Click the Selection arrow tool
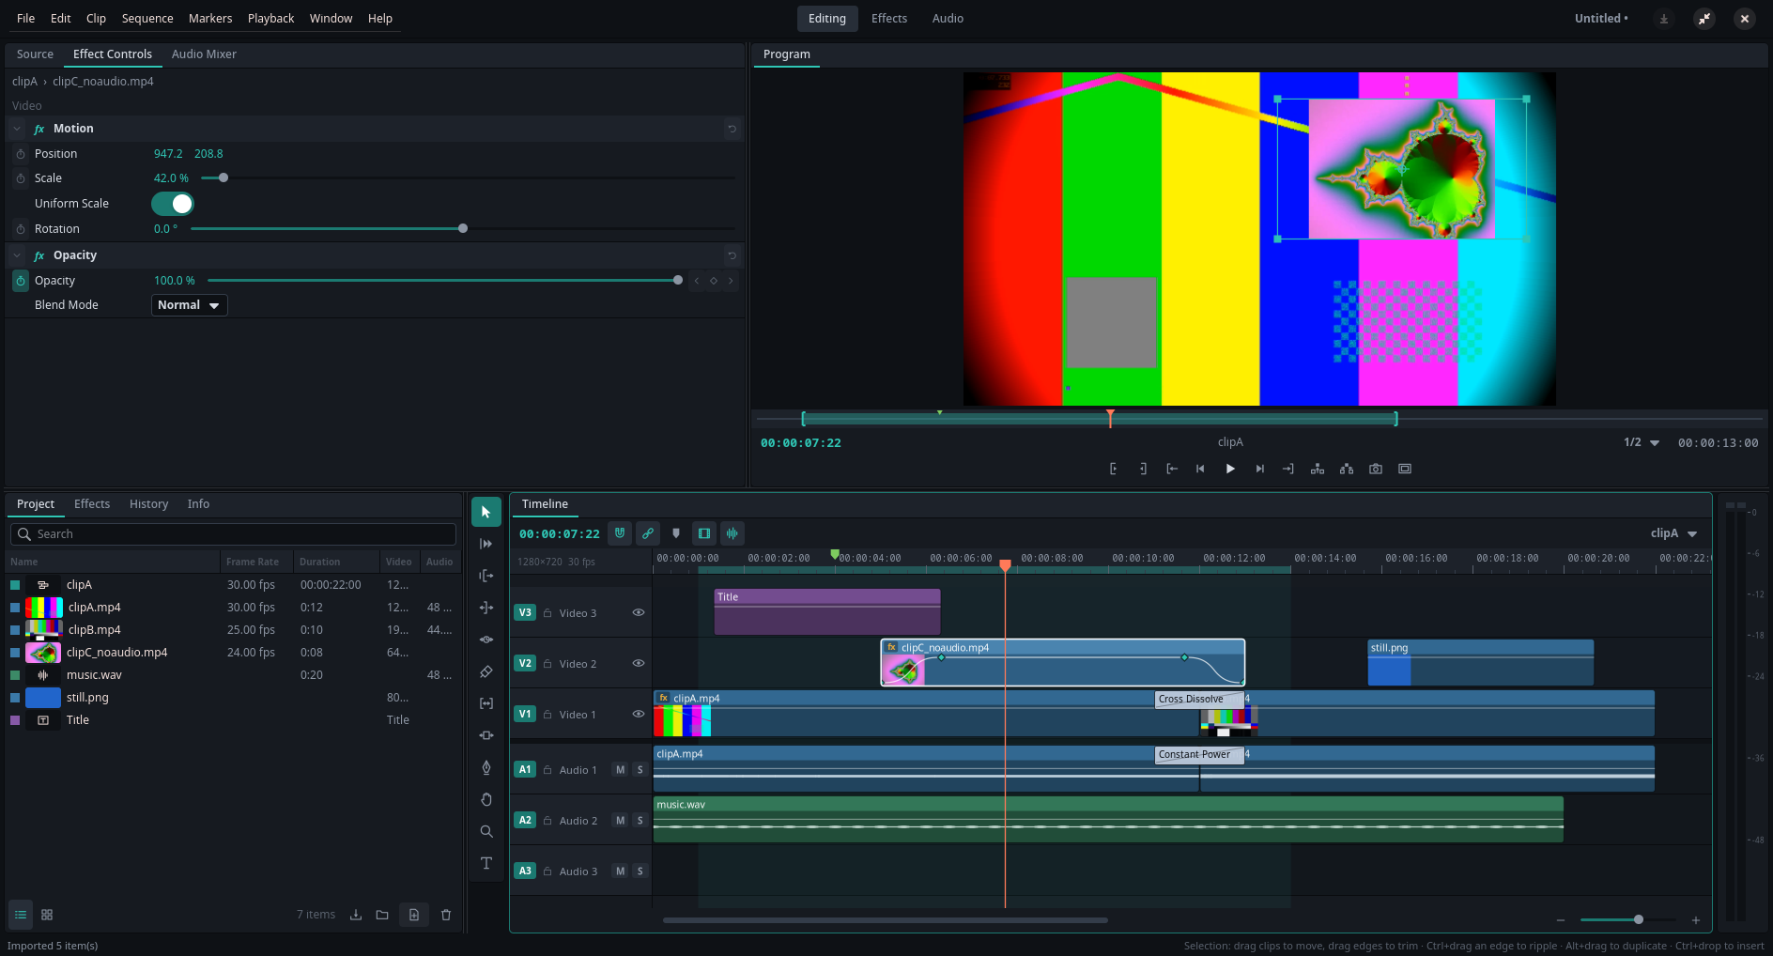This screenshot has height=956, width=1773. (x=486, y=512)
